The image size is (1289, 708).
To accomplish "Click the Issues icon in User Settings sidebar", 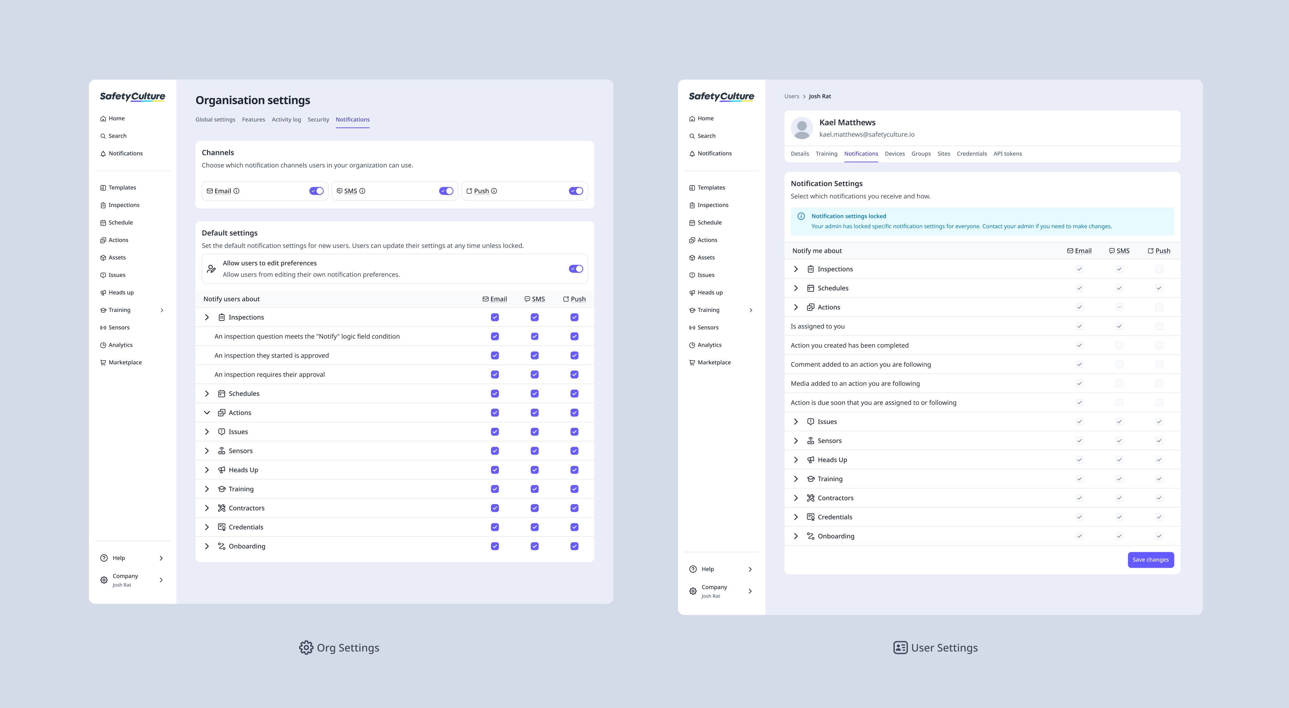I will pos(692,275).
